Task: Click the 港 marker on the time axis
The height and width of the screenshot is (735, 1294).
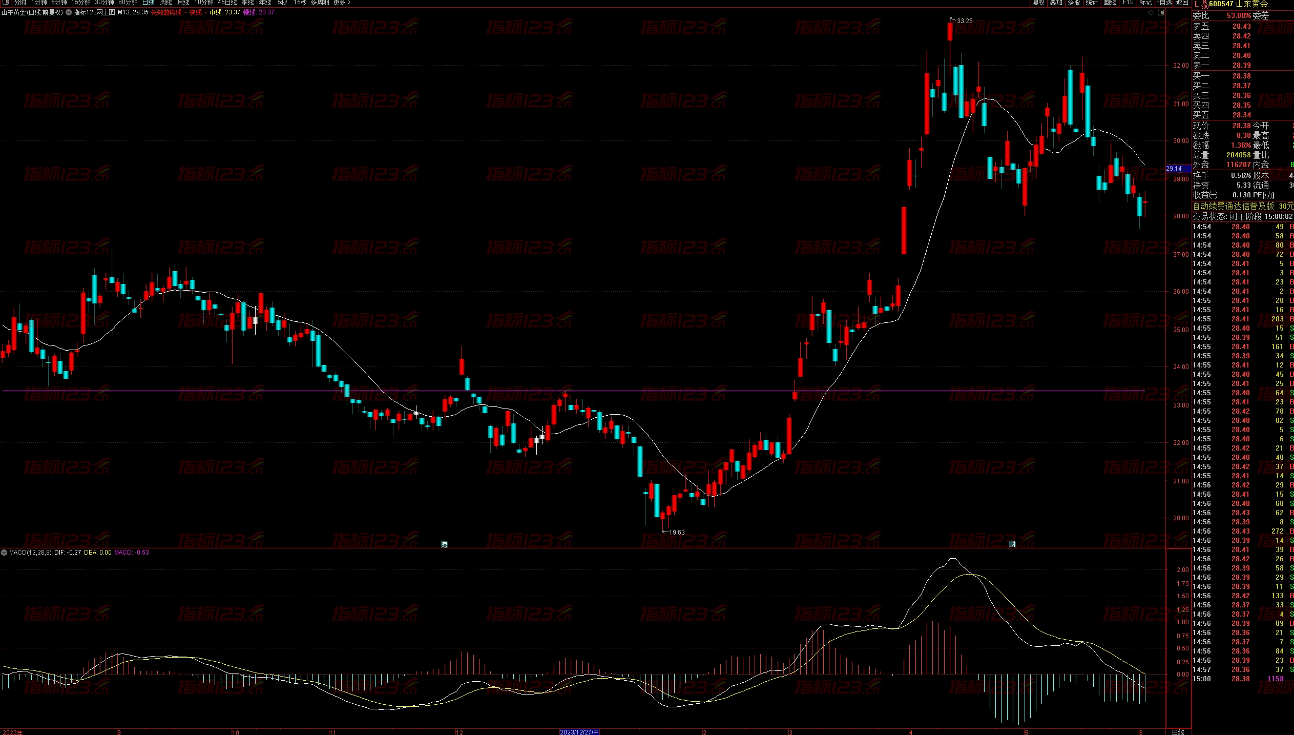Action: pyautogui.click(x=444, y=544)
